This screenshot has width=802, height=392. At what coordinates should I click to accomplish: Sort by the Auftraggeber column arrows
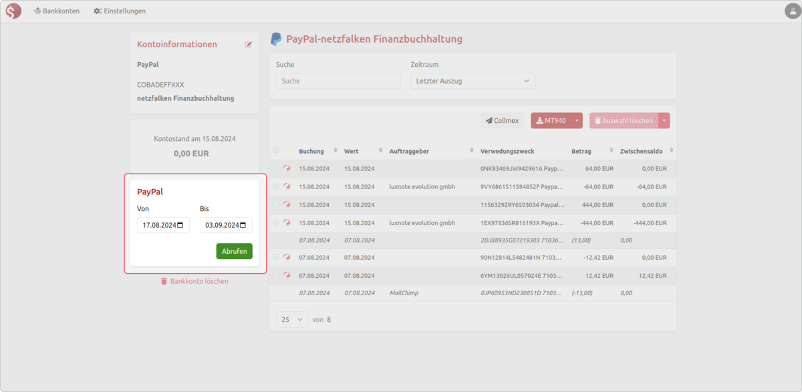pyautogui.click(x=472, y=151)
